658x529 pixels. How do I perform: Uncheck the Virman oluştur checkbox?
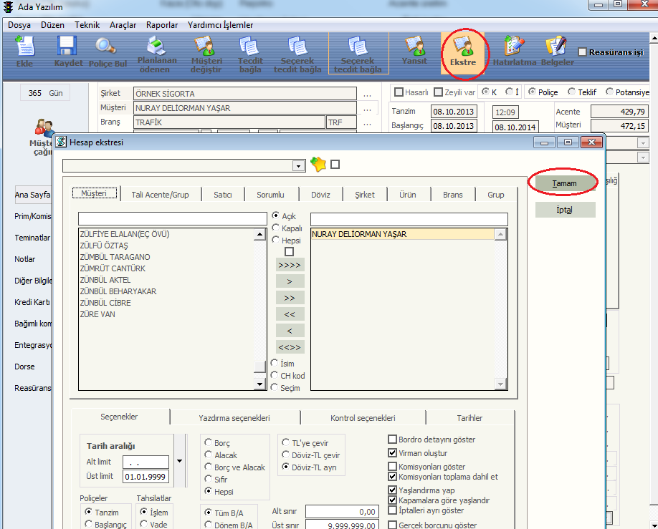point(392,453)
